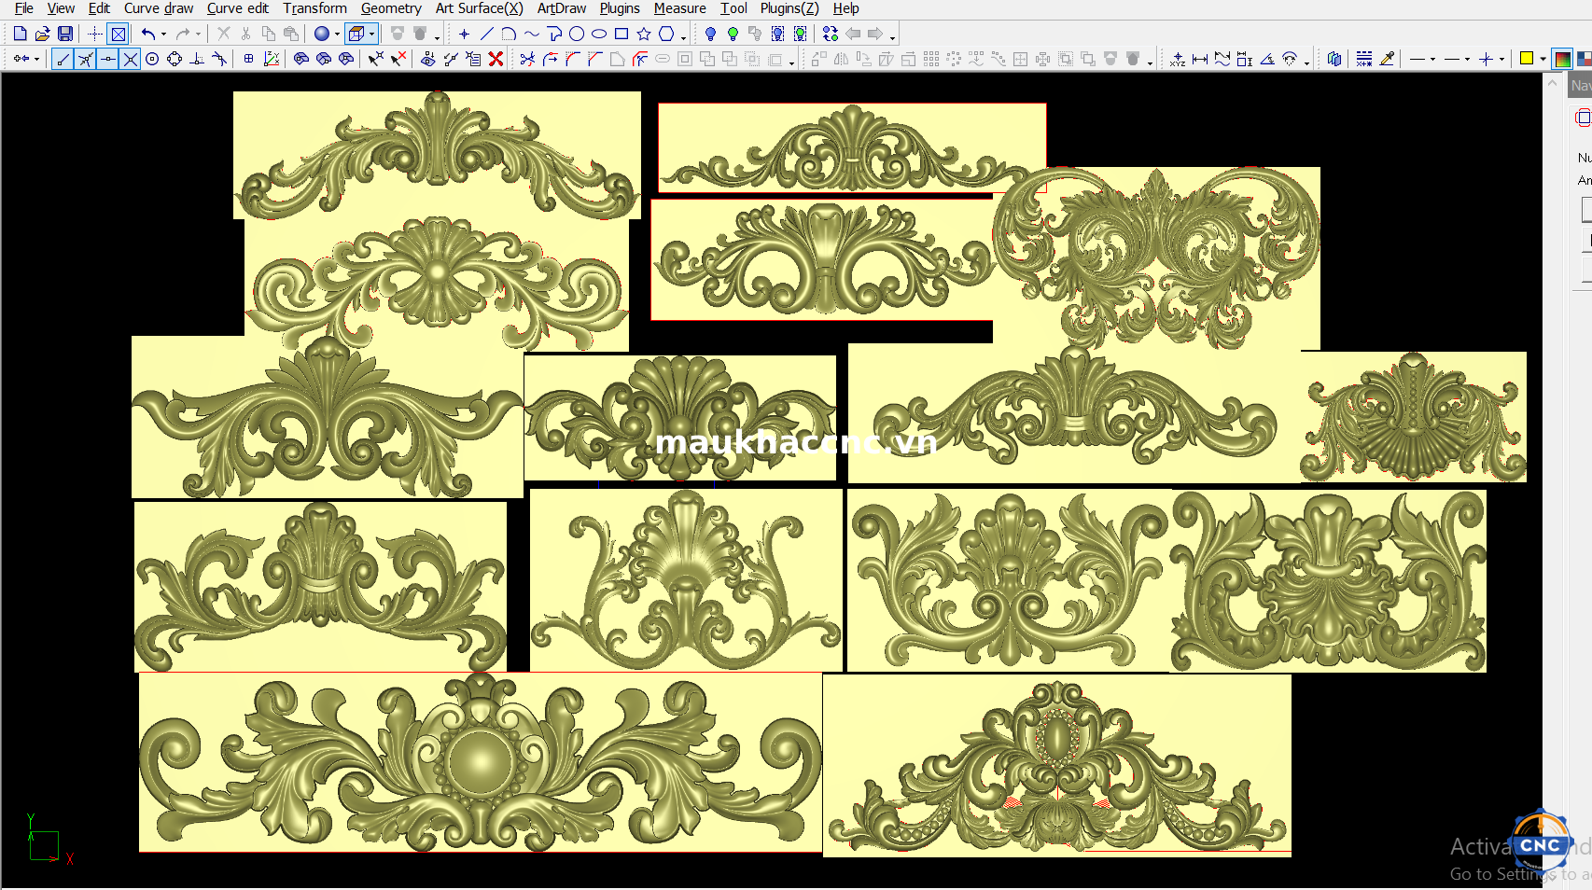Select the Ellipse drawing tool
Viewport: 1592px width, 890px height.
click(599, 34)
